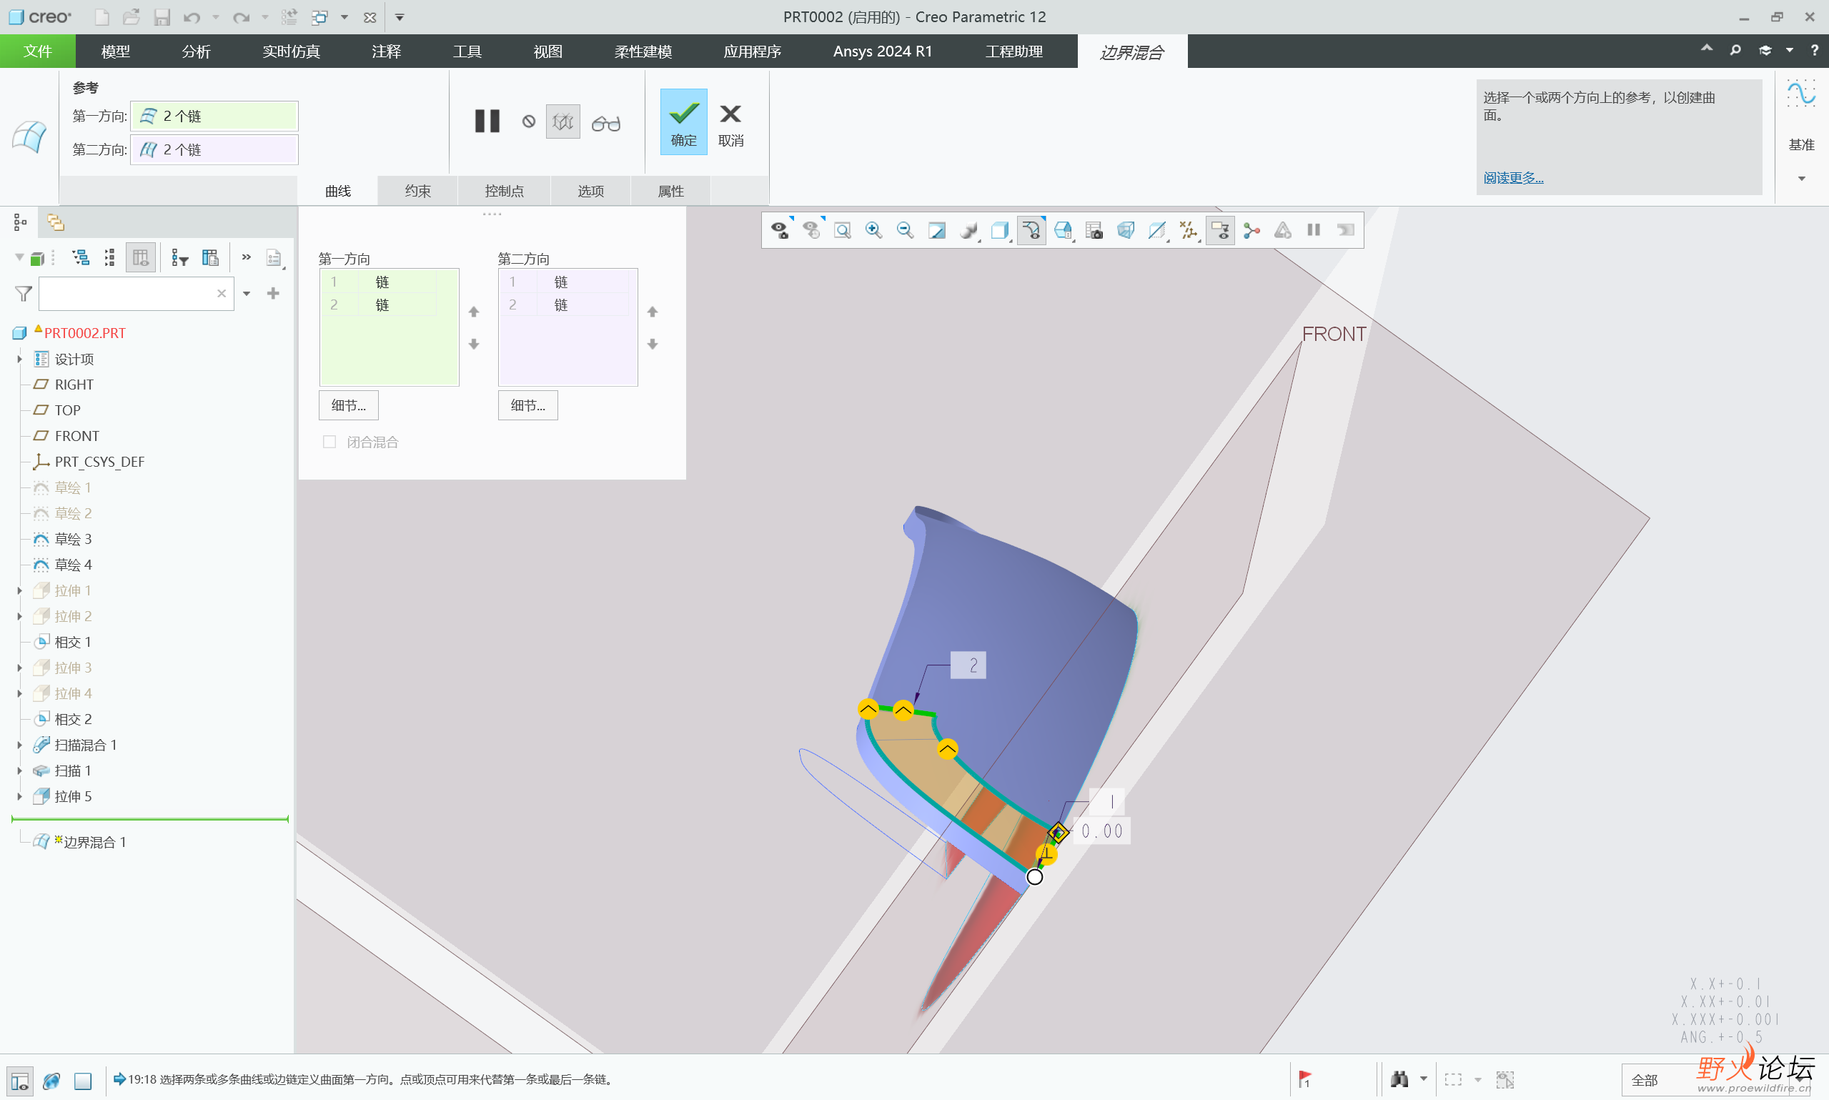The height and width of the screenshot is (1100, 1829).
Task: Click the Refit view icon
Action: point(843,231)
